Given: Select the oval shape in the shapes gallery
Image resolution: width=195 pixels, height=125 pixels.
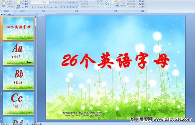Looking at the screenshot, I should click(x=111, y=2).
